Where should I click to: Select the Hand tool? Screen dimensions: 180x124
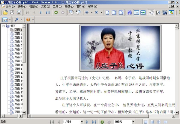click(151, 12)
